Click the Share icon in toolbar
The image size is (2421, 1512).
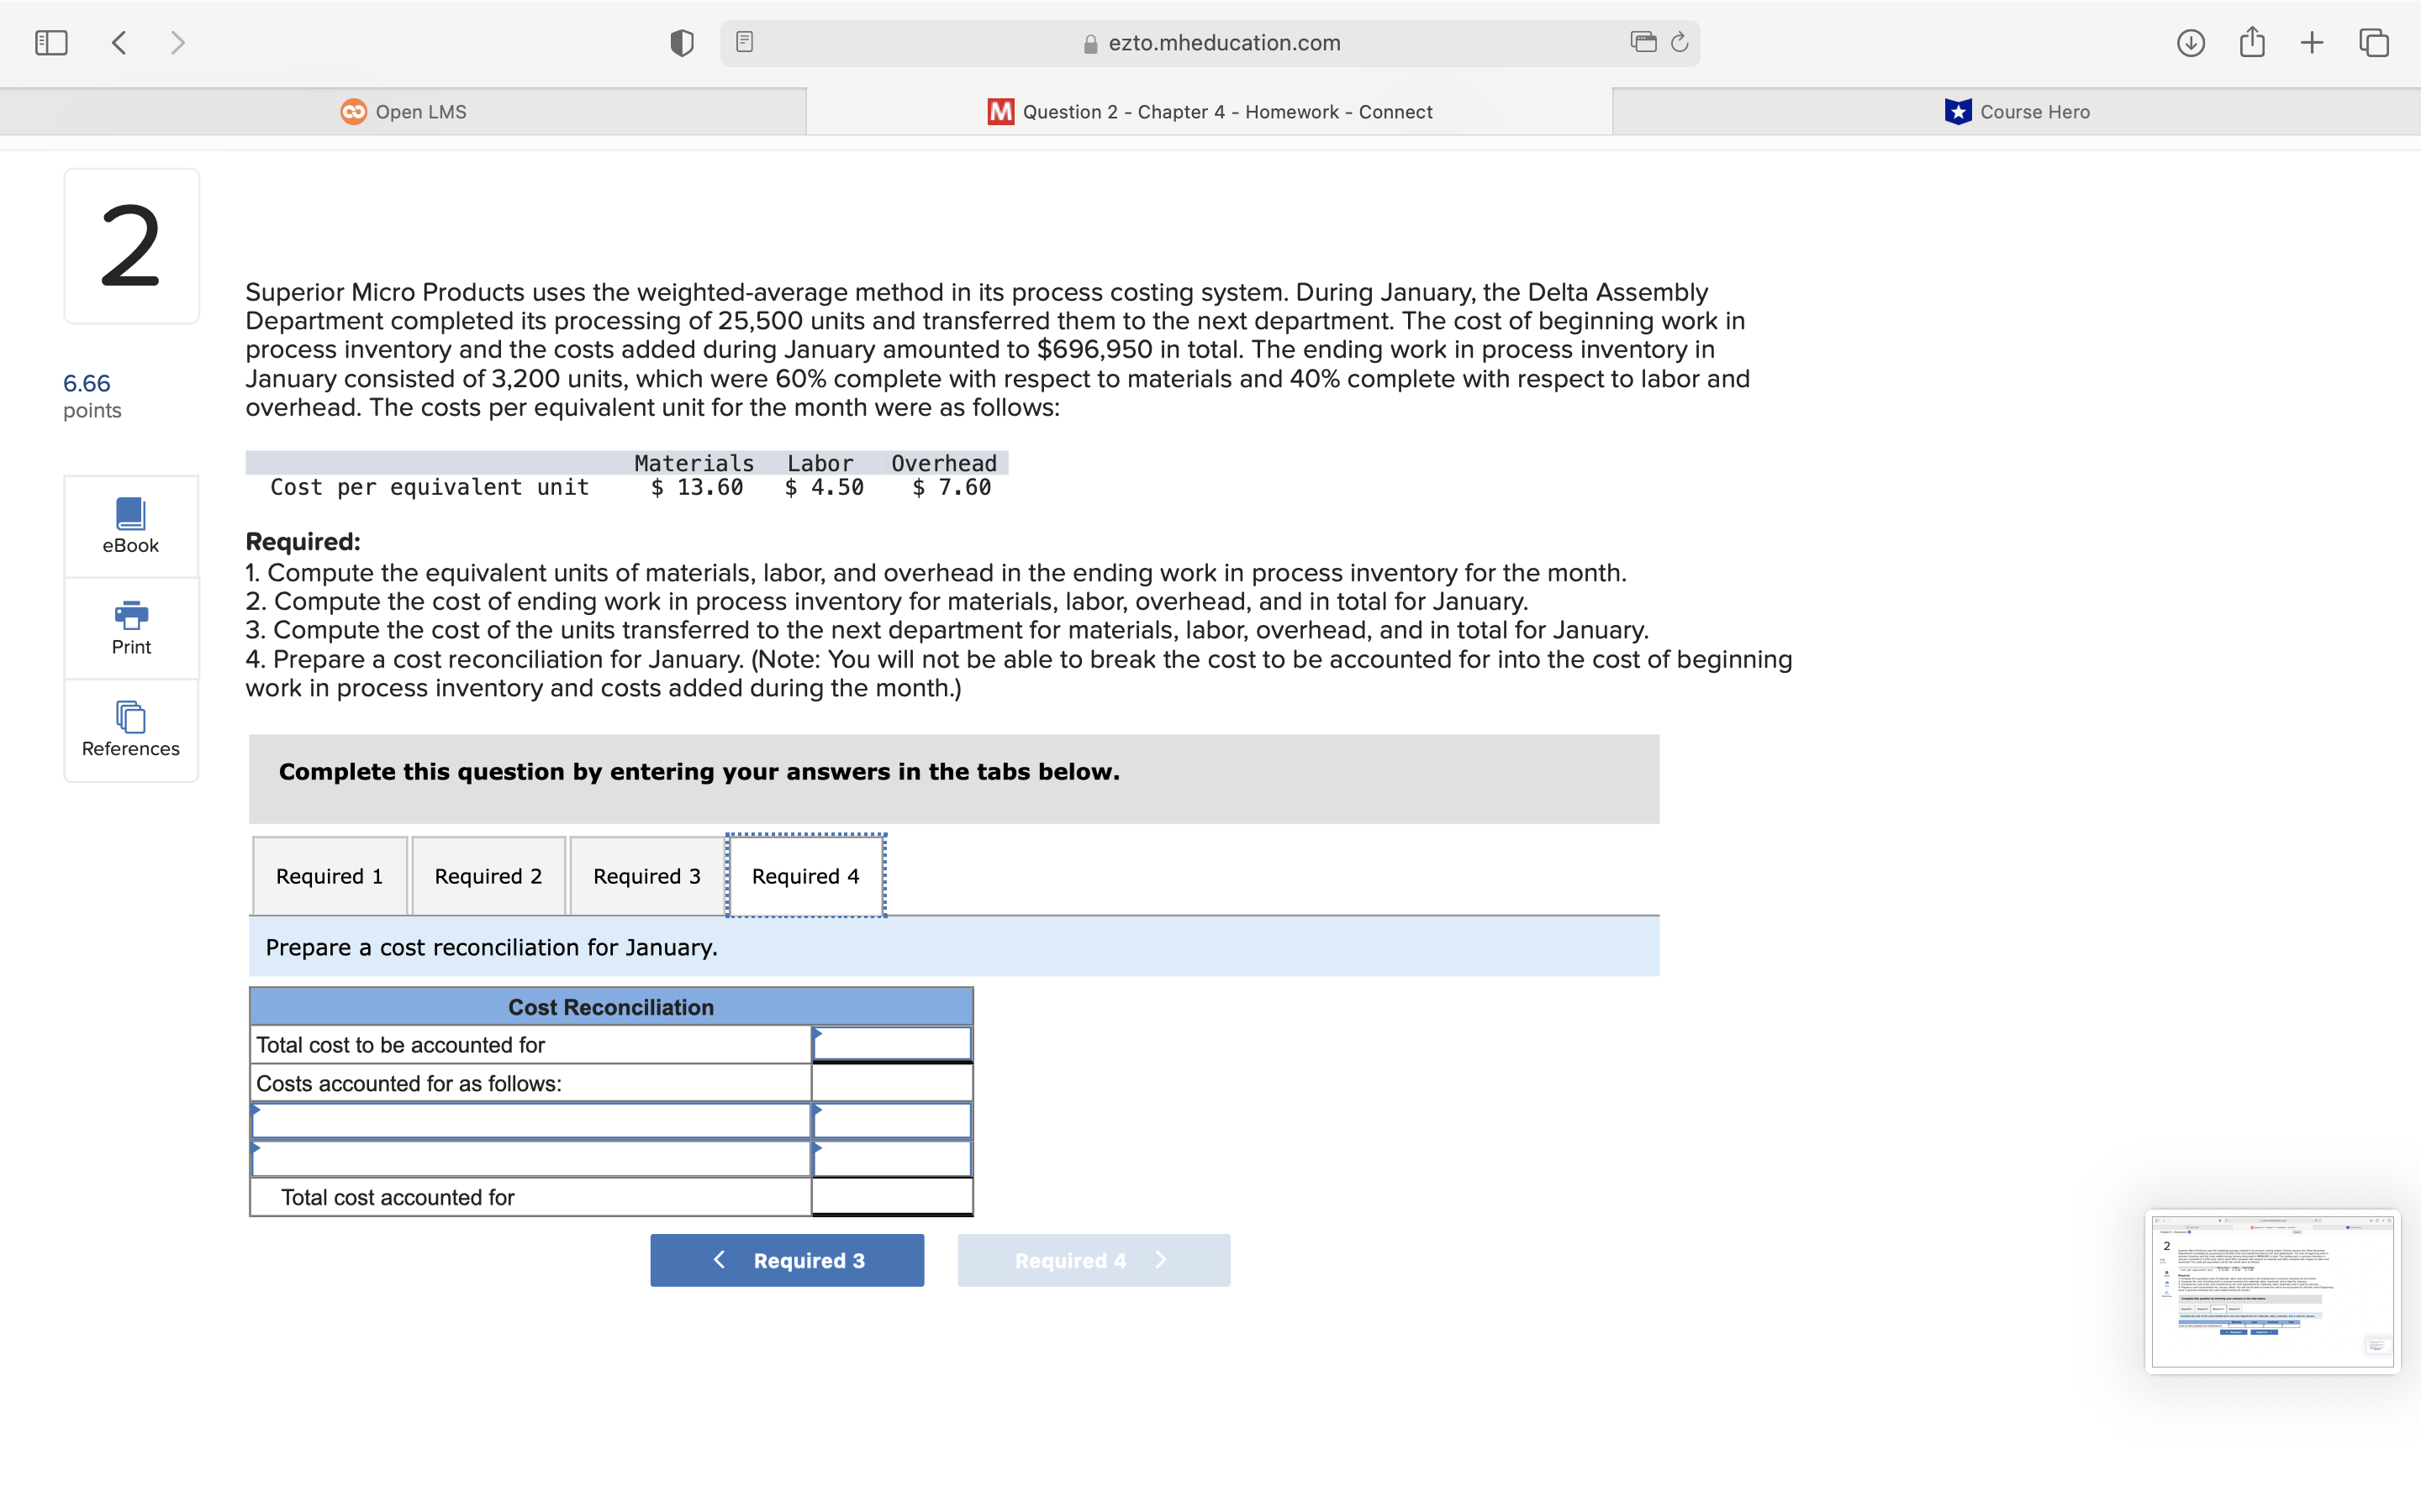click(x=2252, y=42)
